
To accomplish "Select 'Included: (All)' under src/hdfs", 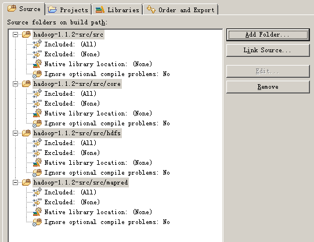I will (70, 143).
